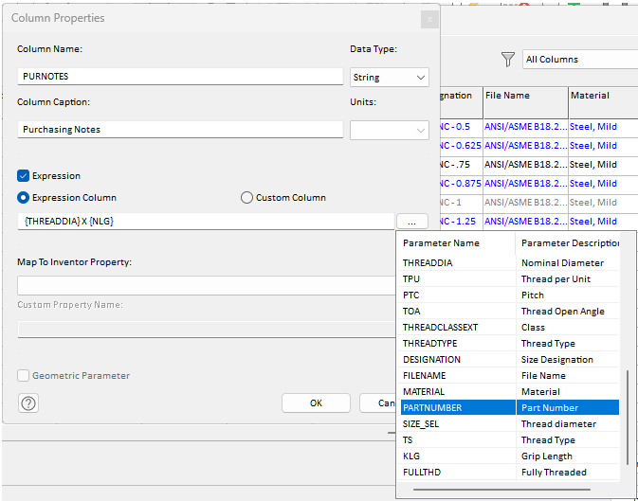Select the DESIGNATION parameter row
This screenshot has width=638, height=501.
510,360
